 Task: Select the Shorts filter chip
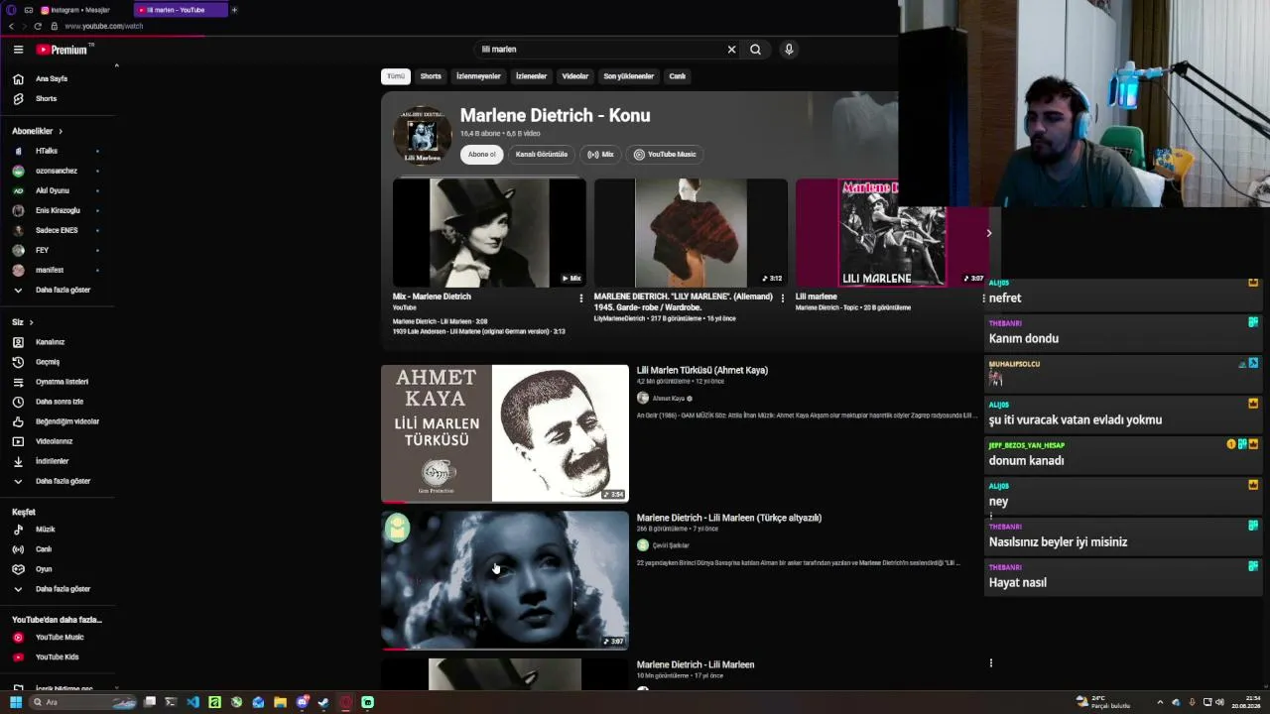tap(431, 76)
